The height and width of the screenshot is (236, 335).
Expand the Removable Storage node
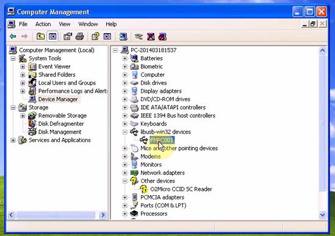[x=23, y=115]
